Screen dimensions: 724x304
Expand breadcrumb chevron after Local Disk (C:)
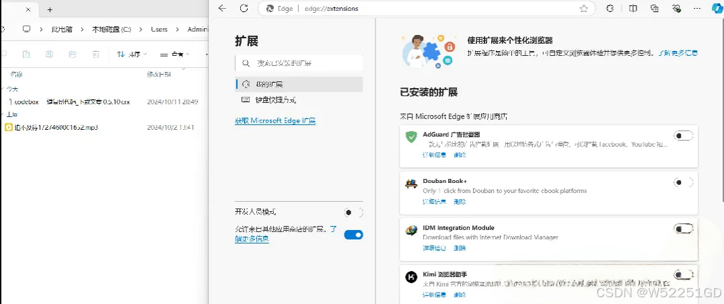[x=140, y=29]
